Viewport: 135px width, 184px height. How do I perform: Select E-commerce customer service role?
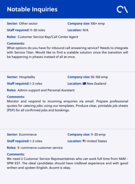(x=40, y=148)
